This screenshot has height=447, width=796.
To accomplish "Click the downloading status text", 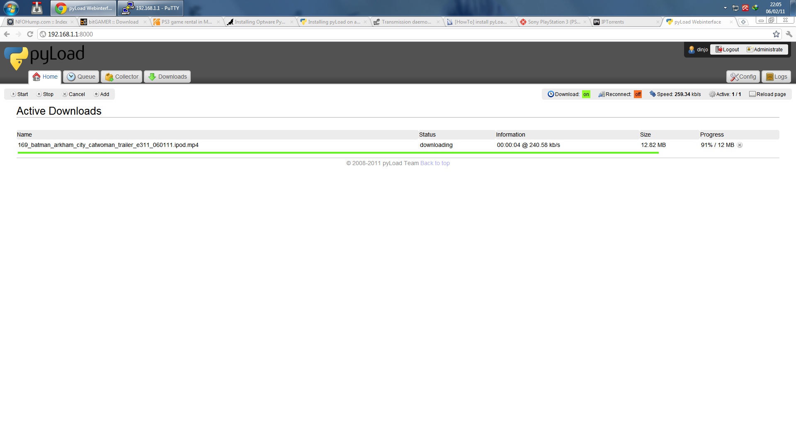I will [x=436, y=145].
